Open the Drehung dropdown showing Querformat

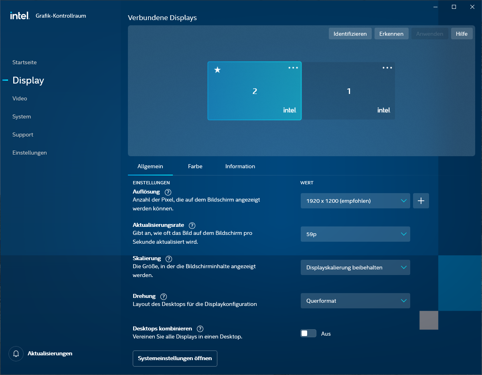point(355,301)
